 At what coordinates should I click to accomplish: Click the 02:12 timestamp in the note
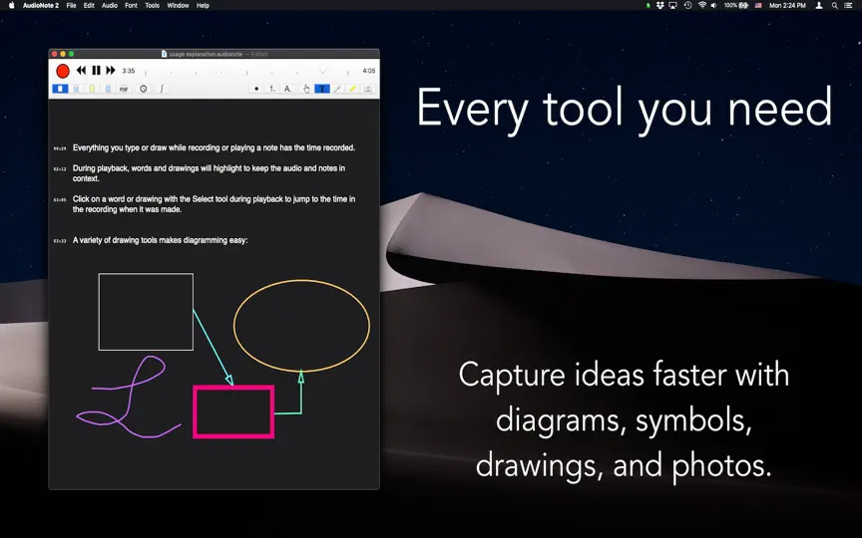(60, 169)
